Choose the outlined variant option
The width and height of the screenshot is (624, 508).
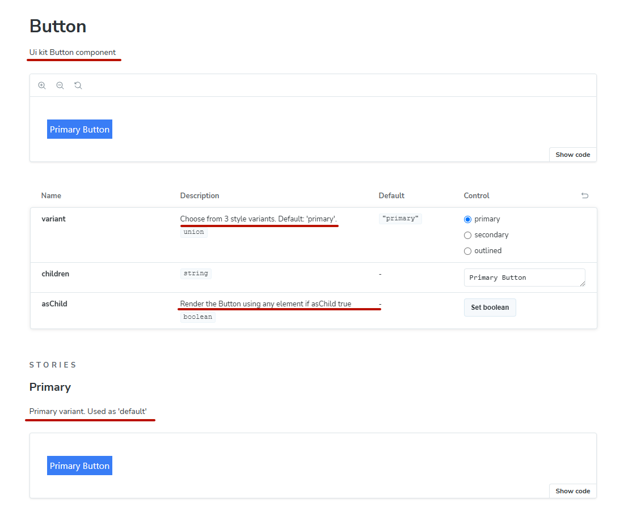[x=467, y=250]
